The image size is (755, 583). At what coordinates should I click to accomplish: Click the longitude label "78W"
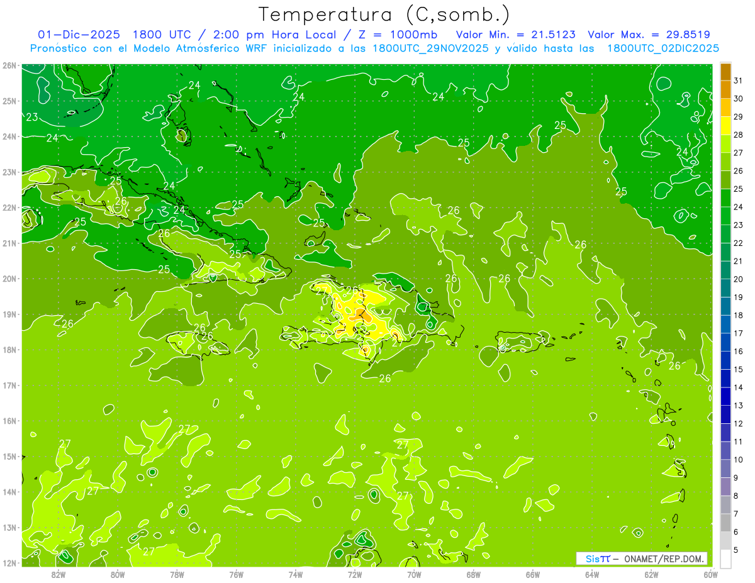click(x=177, y=575)
